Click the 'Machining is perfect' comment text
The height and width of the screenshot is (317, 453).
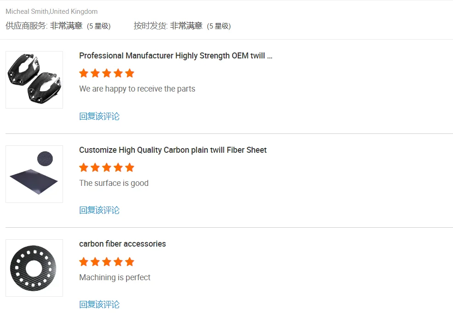[x=115, y=277]
